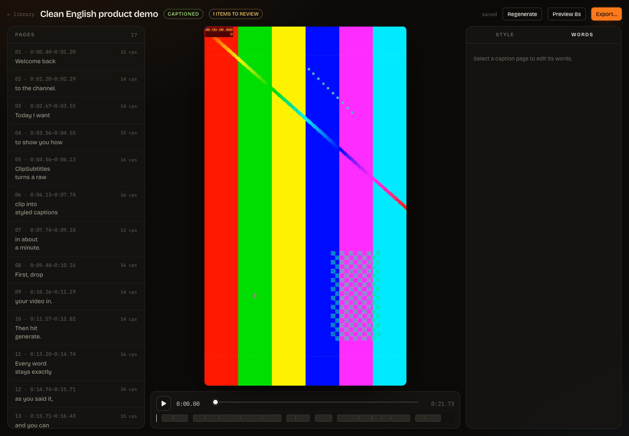
Task: Click the CAPTIONED status badge
Action: pyautogui.click(x=183, y=14)
